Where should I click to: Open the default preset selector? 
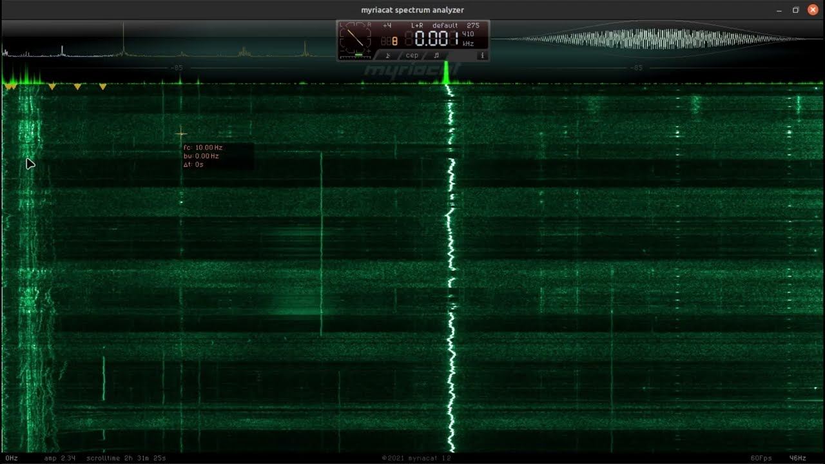[x=445, y=26]
